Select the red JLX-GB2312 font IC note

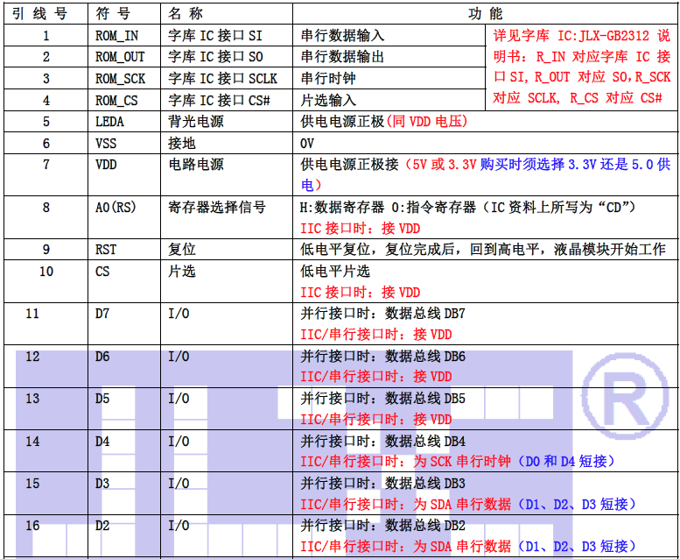581,67
